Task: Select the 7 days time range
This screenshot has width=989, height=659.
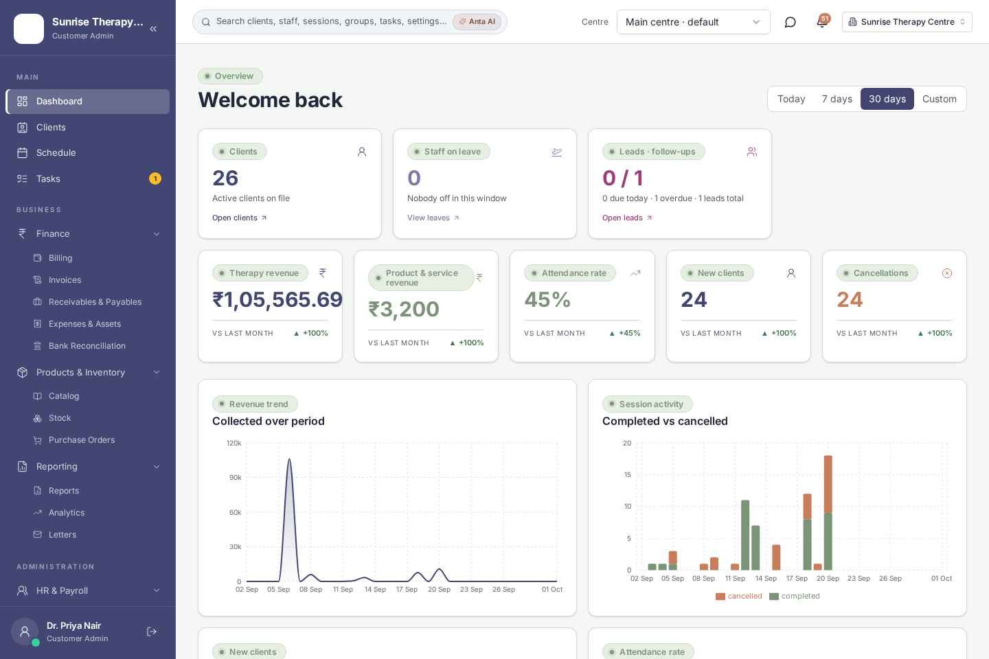Action: point(837,99)
